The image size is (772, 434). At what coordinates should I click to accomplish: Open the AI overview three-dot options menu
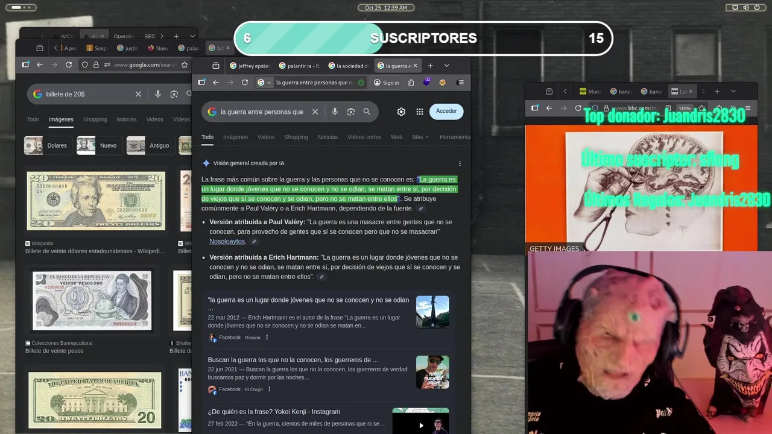coord(460,163)
